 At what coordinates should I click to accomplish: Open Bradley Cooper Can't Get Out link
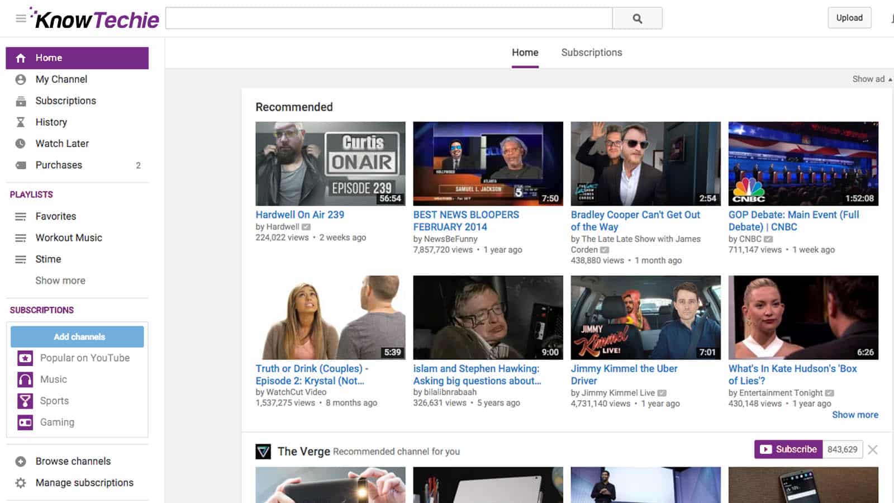[635, 221]
